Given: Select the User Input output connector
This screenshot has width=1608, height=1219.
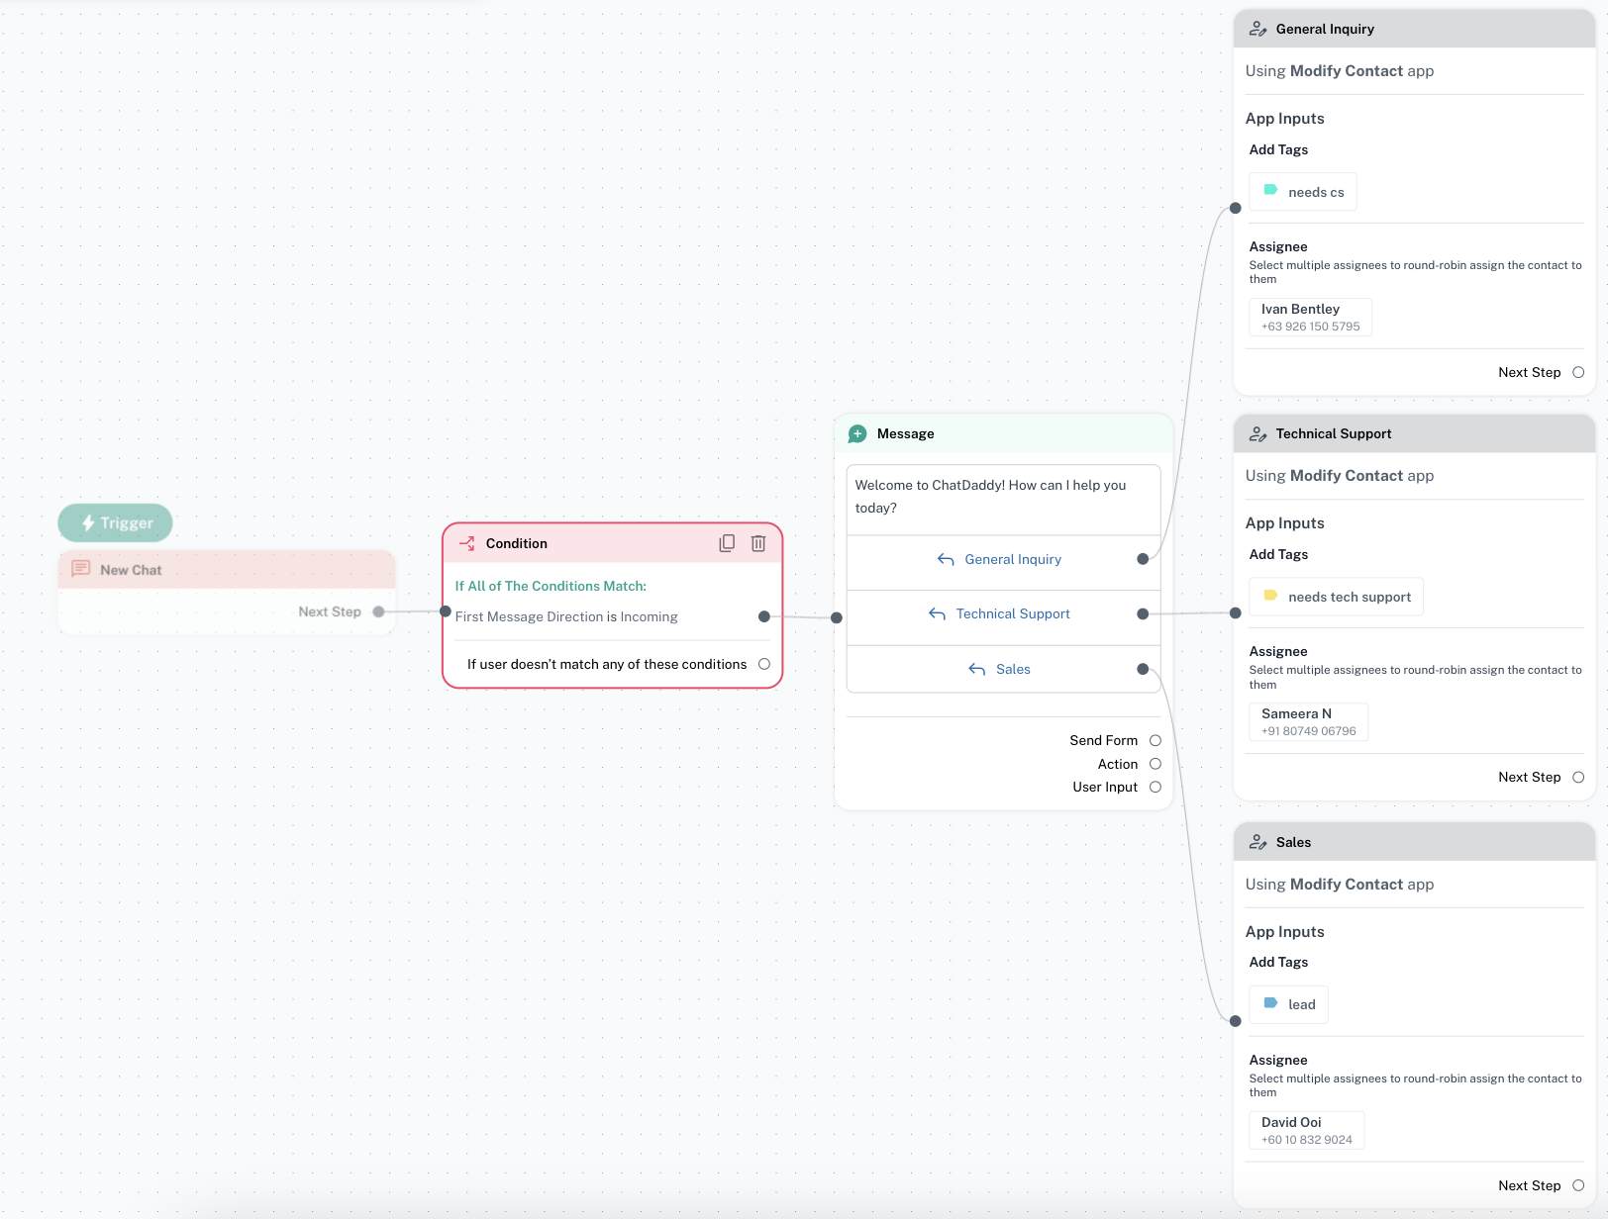Looking at the screenshot, I should tap(1155, 787).
